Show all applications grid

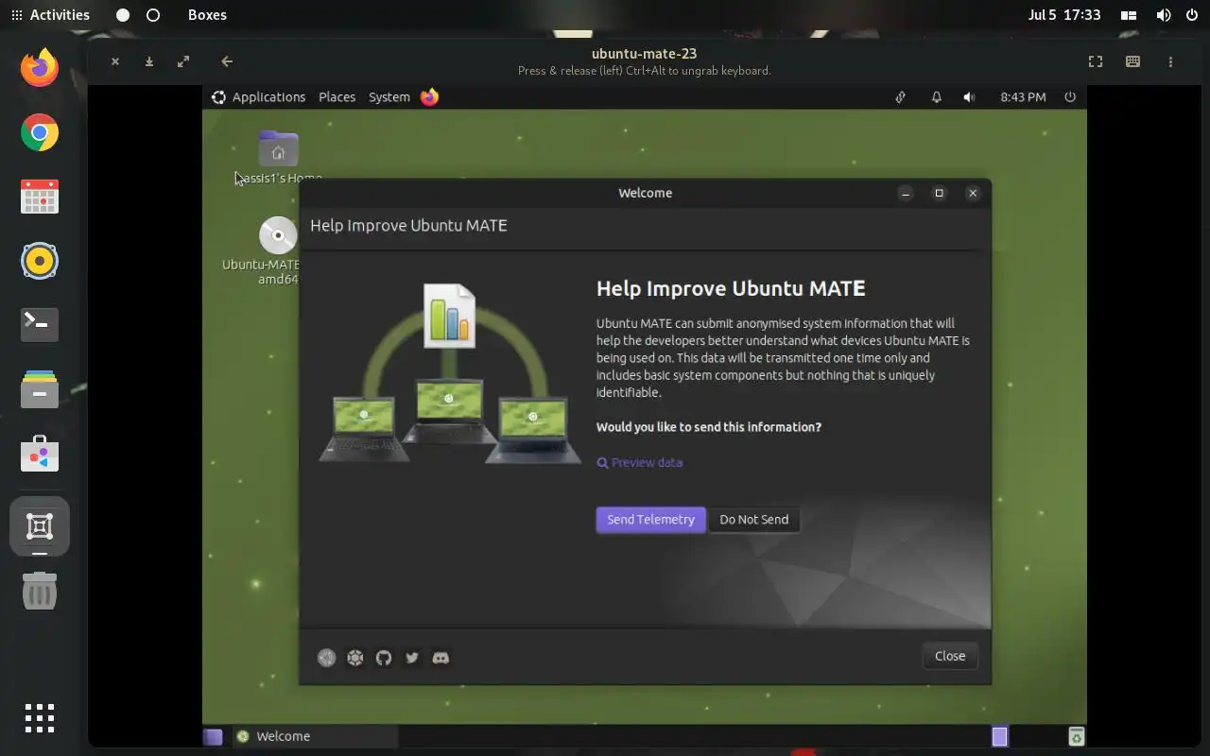pyautogui.click(x=40, y=718)
